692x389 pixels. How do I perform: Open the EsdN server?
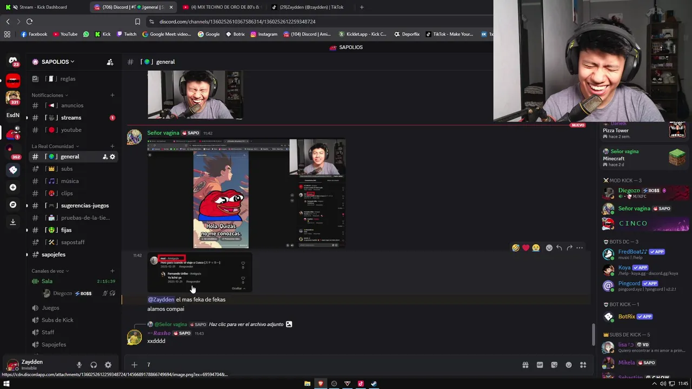(13, 115)
